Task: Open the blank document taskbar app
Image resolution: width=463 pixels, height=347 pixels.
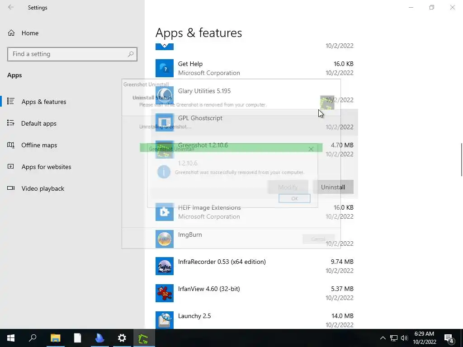Action: click(77, 338)
